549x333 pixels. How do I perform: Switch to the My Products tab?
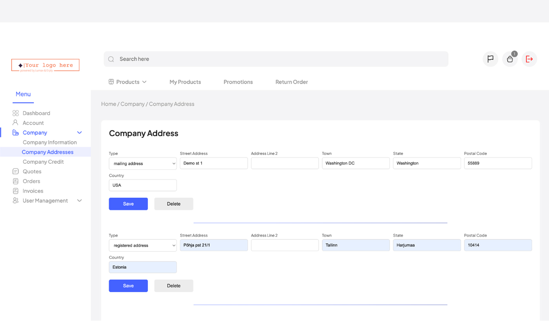[185, 82]
